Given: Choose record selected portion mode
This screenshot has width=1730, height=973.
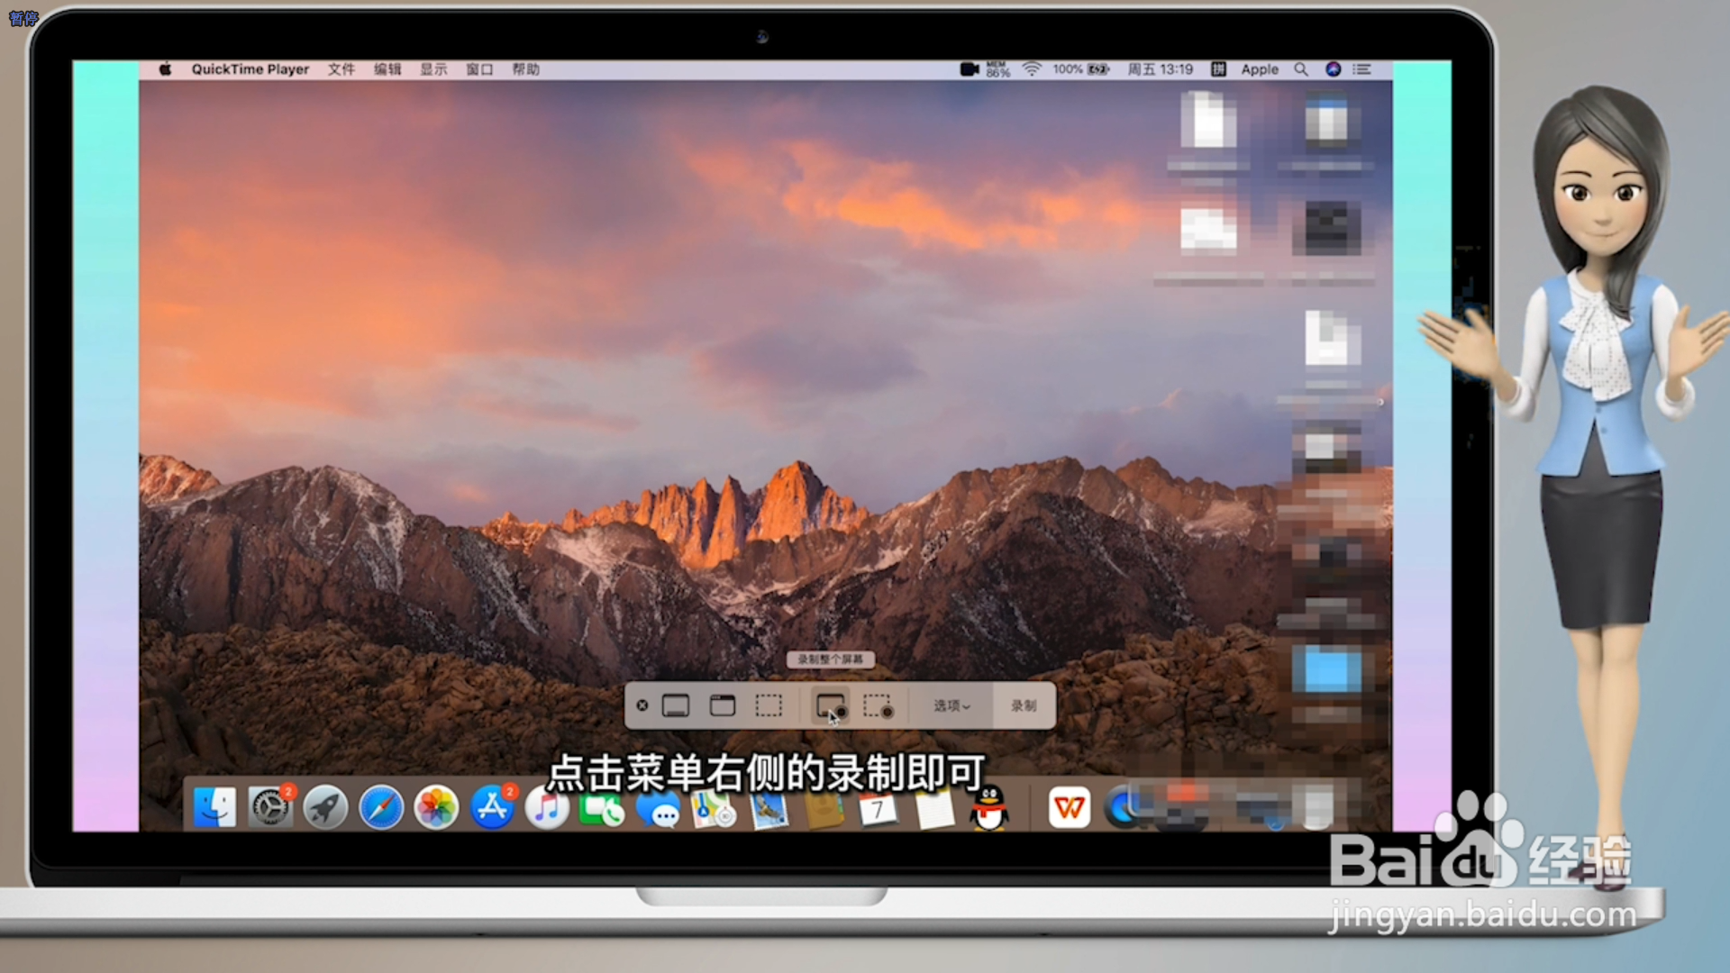Looking at the screenshot, I should coord(878,705).
